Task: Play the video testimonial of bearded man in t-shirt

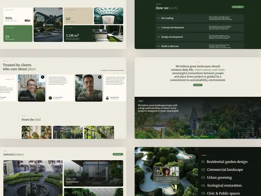Action: point(100,77)
